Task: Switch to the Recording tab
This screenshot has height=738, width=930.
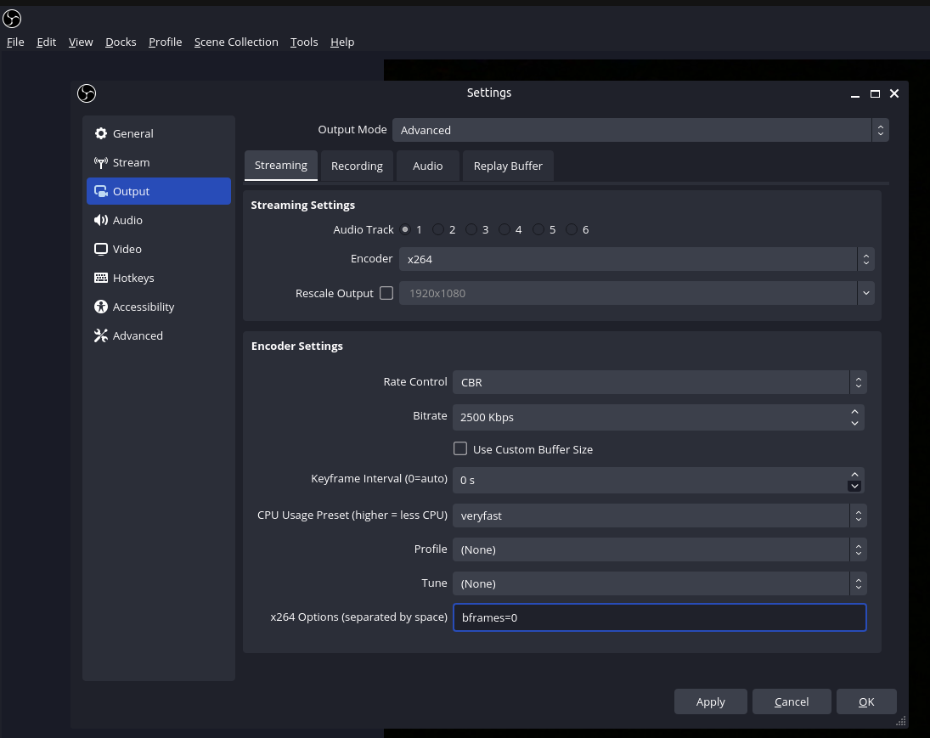Action: [x=357, y=166]
